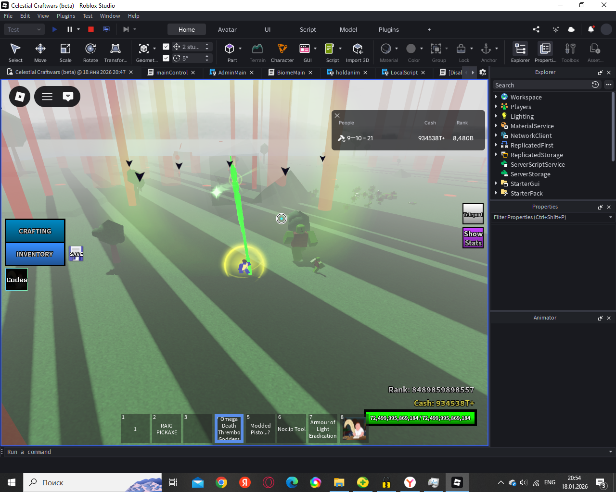The image size is (616, 492).
Task: Toggle the rotate snapping checkbox
Action: click(x=166, y=58)
